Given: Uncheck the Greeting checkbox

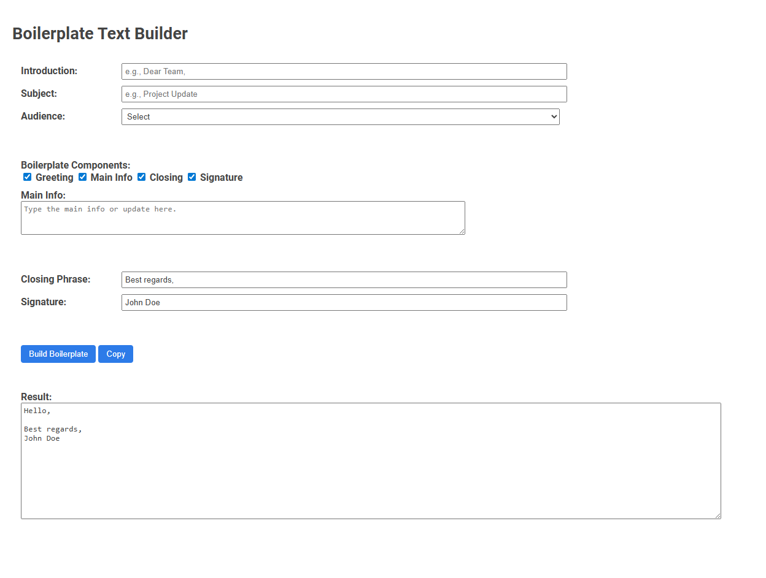Looking at the screenshot, I should 27,177.
